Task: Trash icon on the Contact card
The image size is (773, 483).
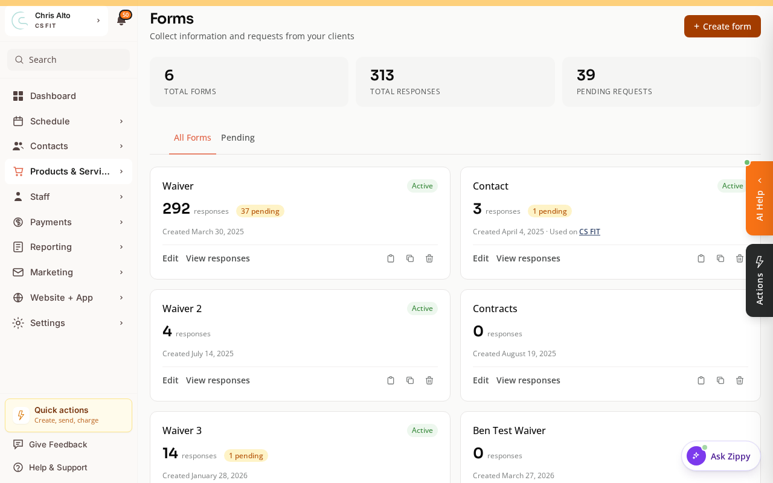Action: point(740,258)
